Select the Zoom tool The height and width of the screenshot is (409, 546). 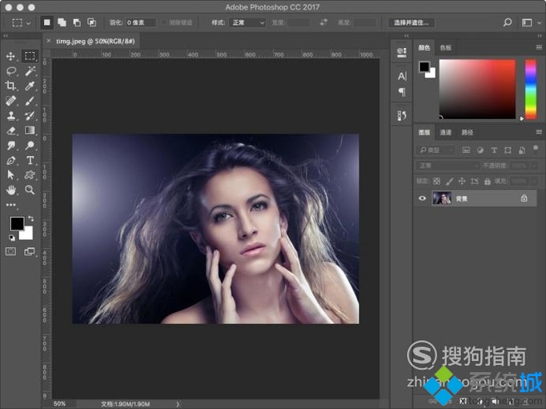pos(30,190)
